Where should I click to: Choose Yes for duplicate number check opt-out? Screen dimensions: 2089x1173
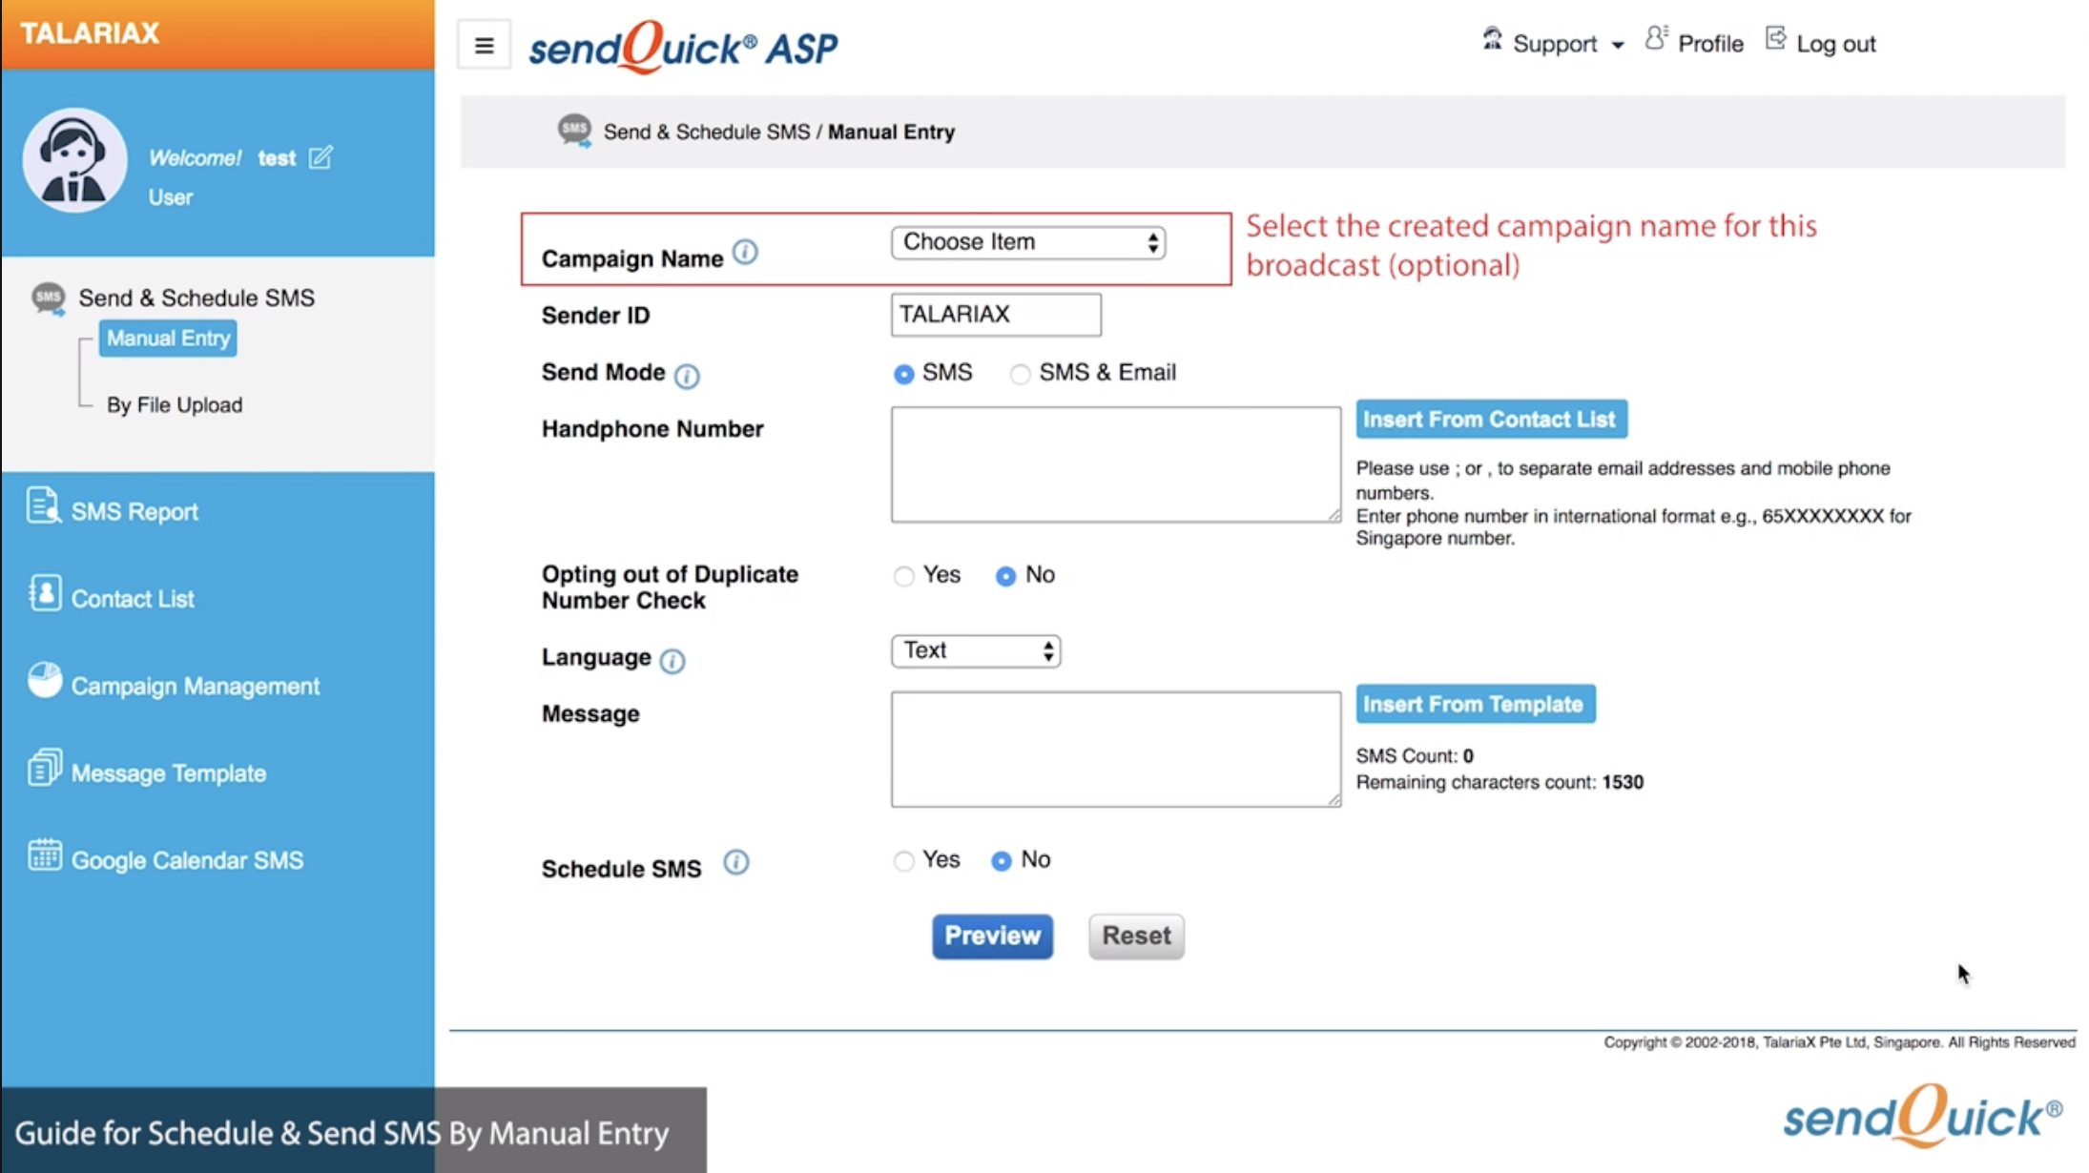click(x=903, y=576)
